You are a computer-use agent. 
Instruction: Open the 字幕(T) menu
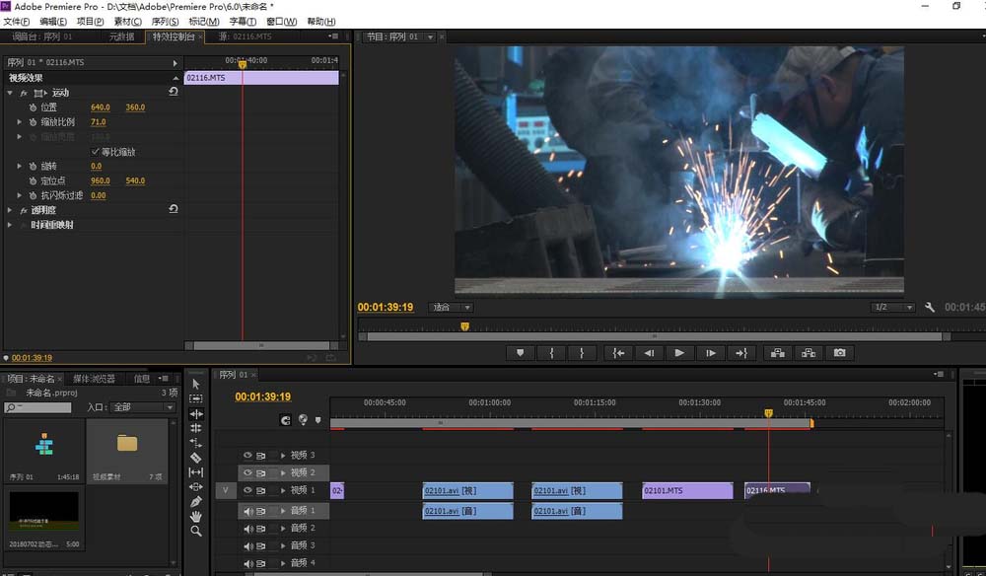(243, 22)
